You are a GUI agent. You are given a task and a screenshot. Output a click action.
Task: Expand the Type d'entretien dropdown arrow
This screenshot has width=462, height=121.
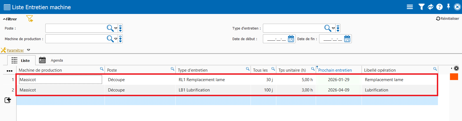point(333,28)
